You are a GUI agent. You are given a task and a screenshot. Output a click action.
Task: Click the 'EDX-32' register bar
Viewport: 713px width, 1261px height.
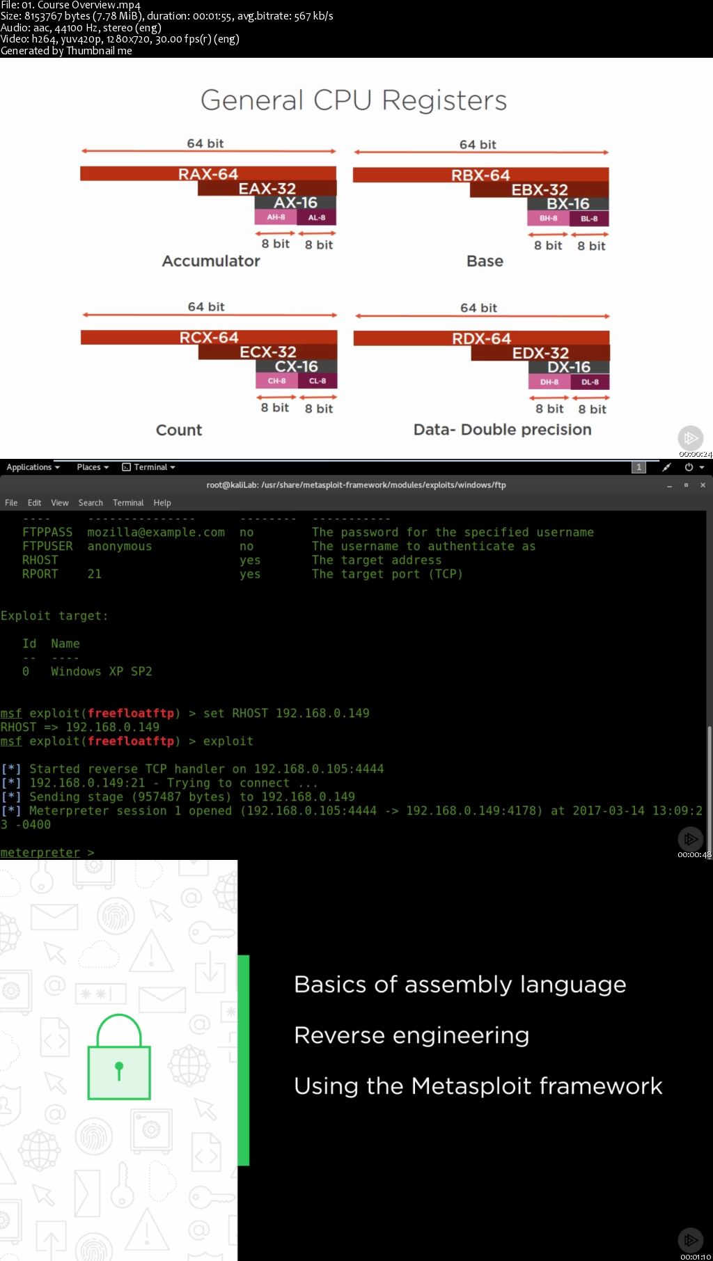[x=540, y=353]
